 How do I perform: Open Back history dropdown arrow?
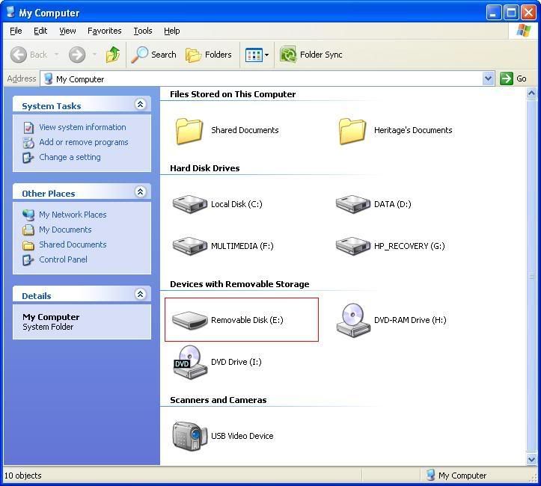click(x=57, y=55)
